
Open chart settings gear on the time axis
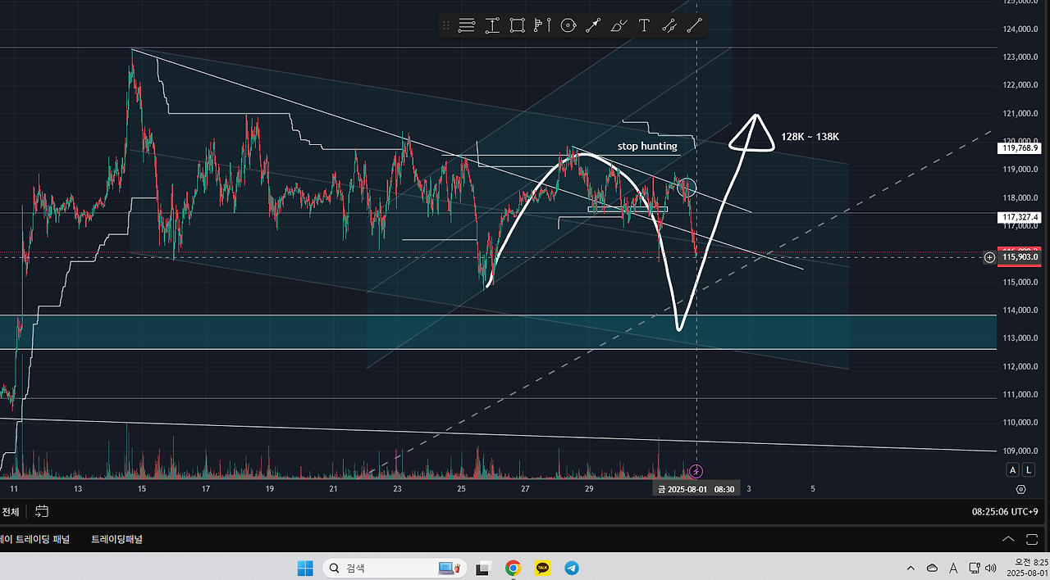pos(1020,489)
